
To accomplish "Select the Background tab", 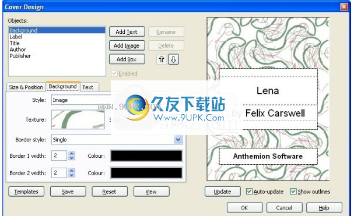I will click(x=63, y=86).
